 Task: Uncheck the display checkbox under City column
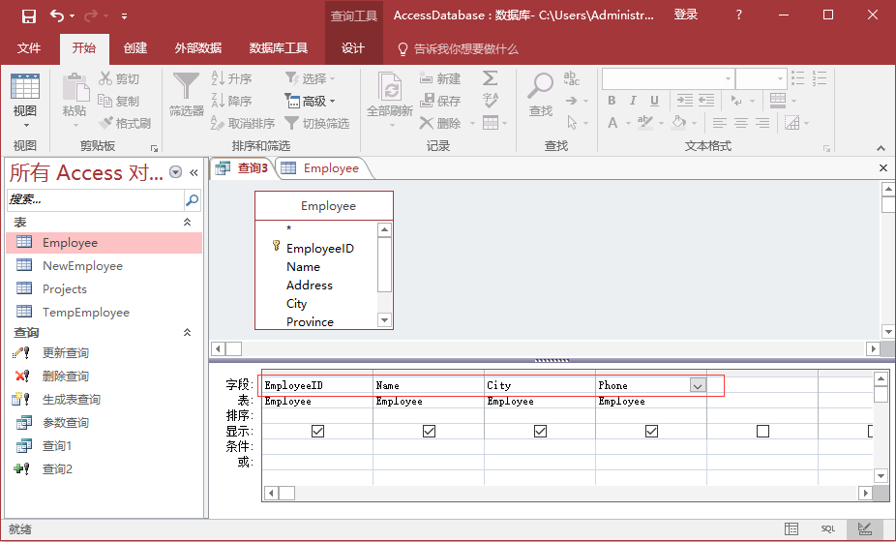point(540,432)
